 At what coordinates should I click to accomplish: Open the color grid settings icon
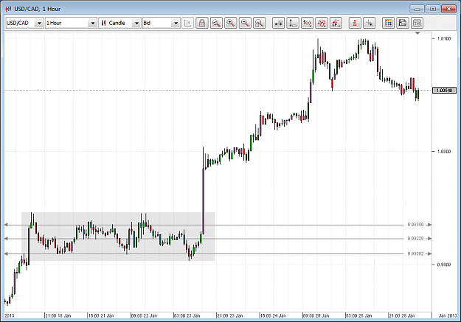(x=388, y=23)
